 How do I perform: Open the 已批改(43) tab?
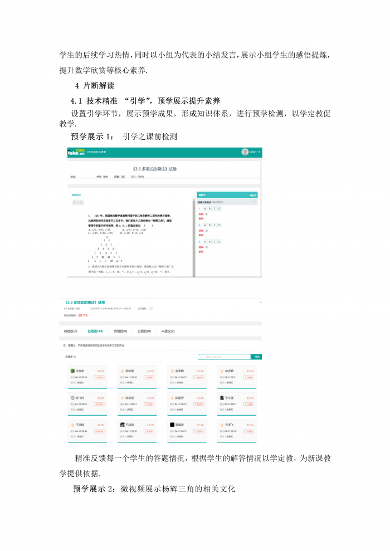click(95, 331)
